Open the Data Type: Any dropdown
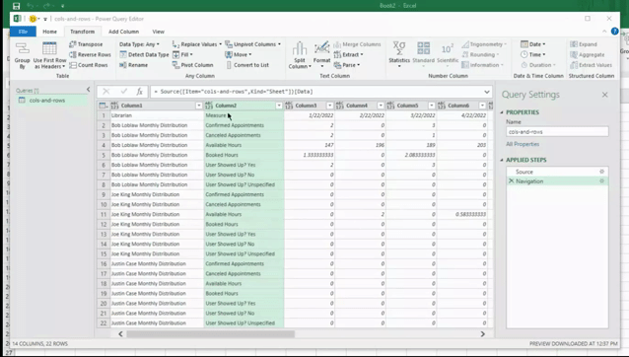 (x=139, y=44)
